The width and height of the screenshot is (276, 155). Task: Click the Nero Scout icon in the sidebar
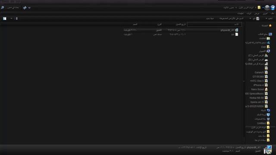click(x=267, y=90)
